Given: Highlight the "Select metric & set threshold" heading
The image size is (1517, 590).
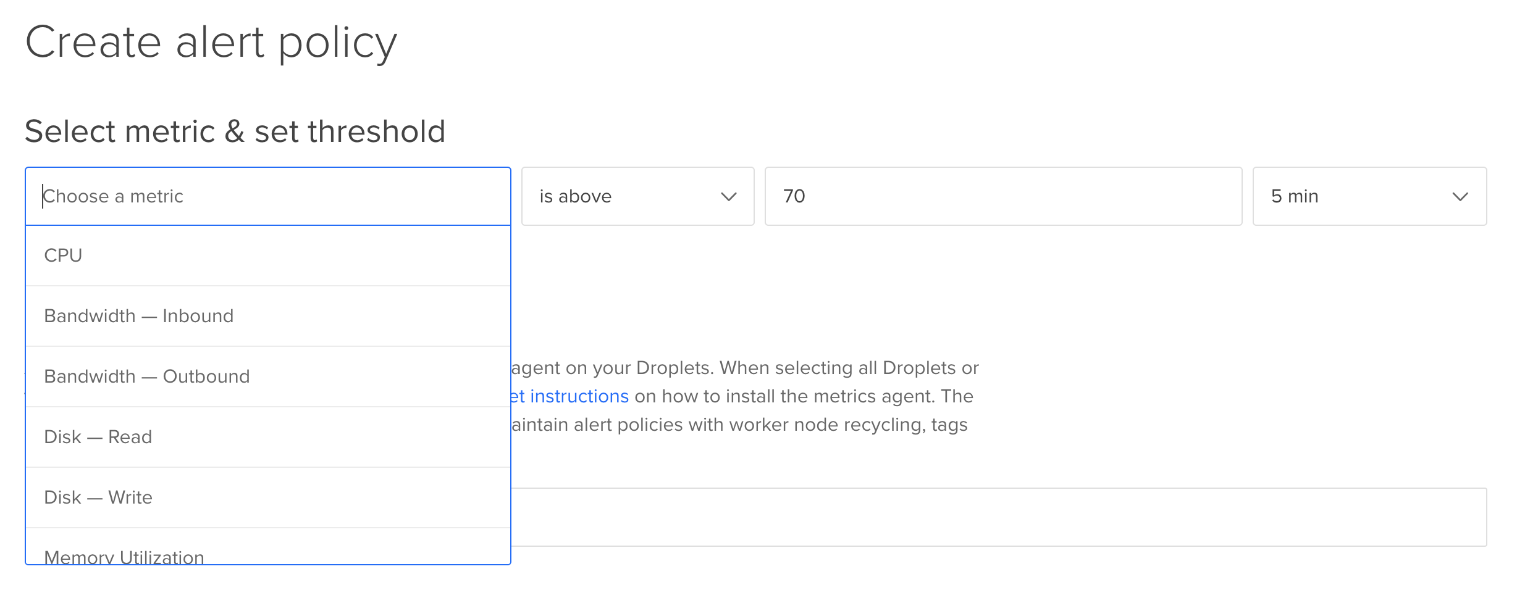Looking at the screenshot, I should coord(235,130).
